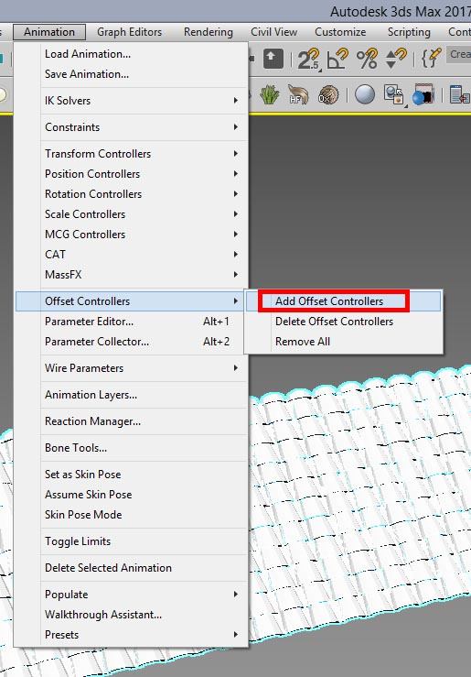Toggle the 2.5D Snaps icon
This screenshot has height=677, width=471.
click(x=308, y=59)
